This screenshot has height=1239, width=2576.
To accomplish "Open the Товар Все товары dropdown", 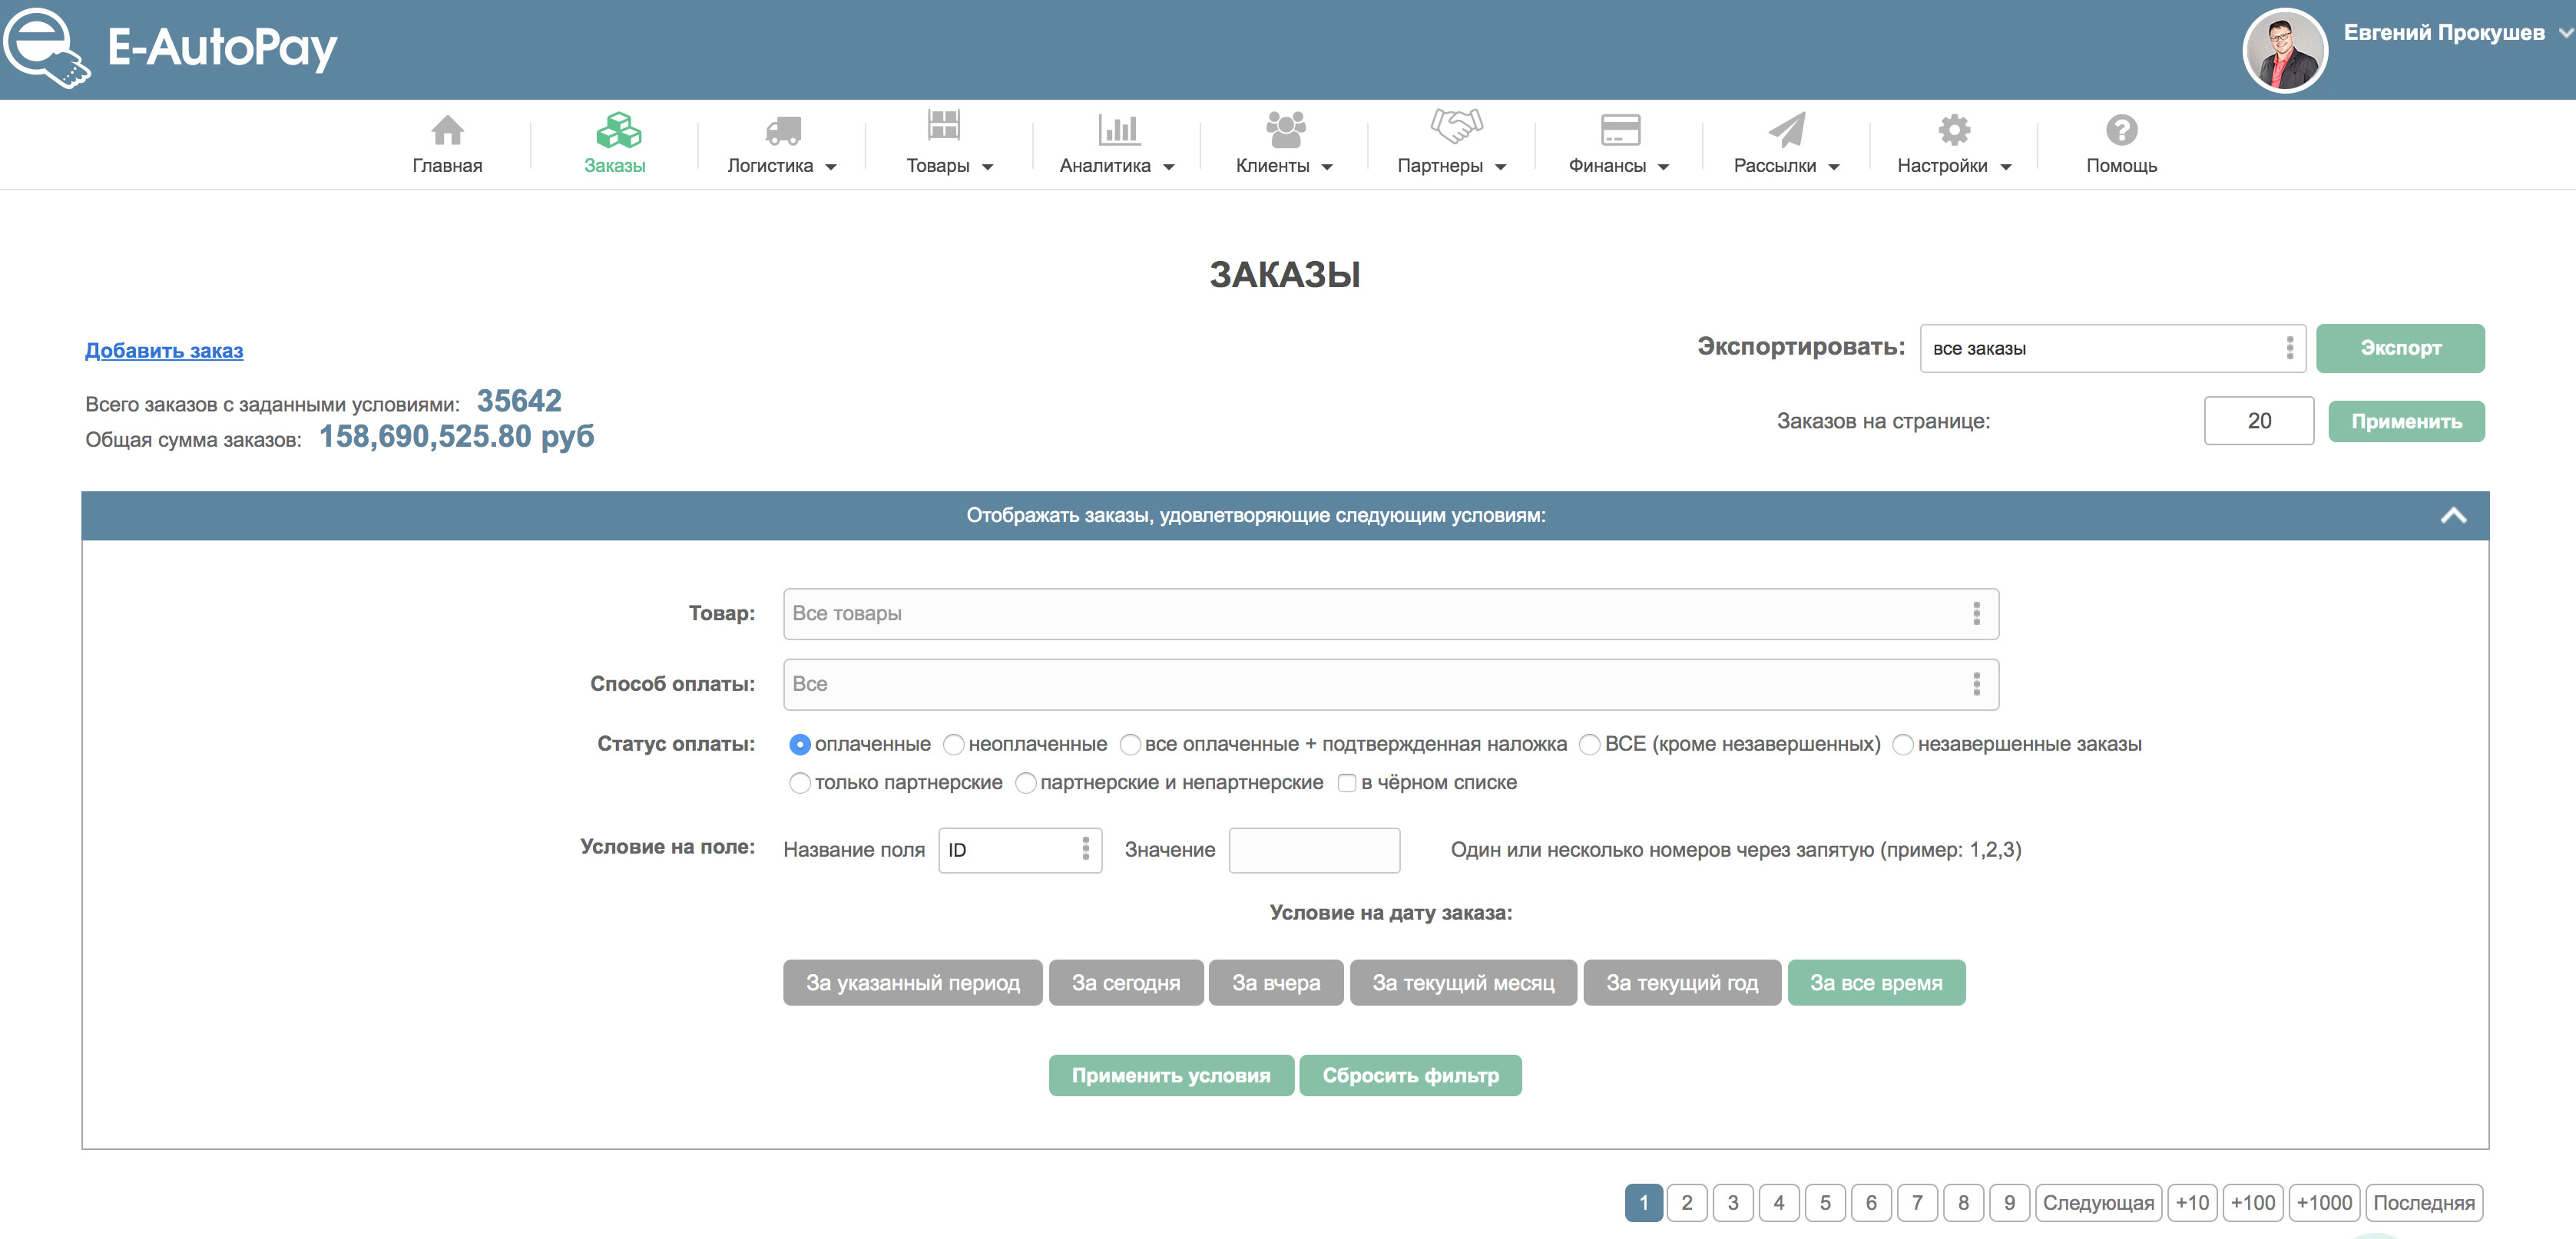I will [1391, 613].
